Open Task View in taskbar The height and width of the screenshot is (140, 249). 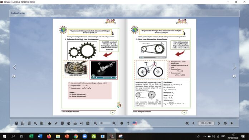[22, 136]
